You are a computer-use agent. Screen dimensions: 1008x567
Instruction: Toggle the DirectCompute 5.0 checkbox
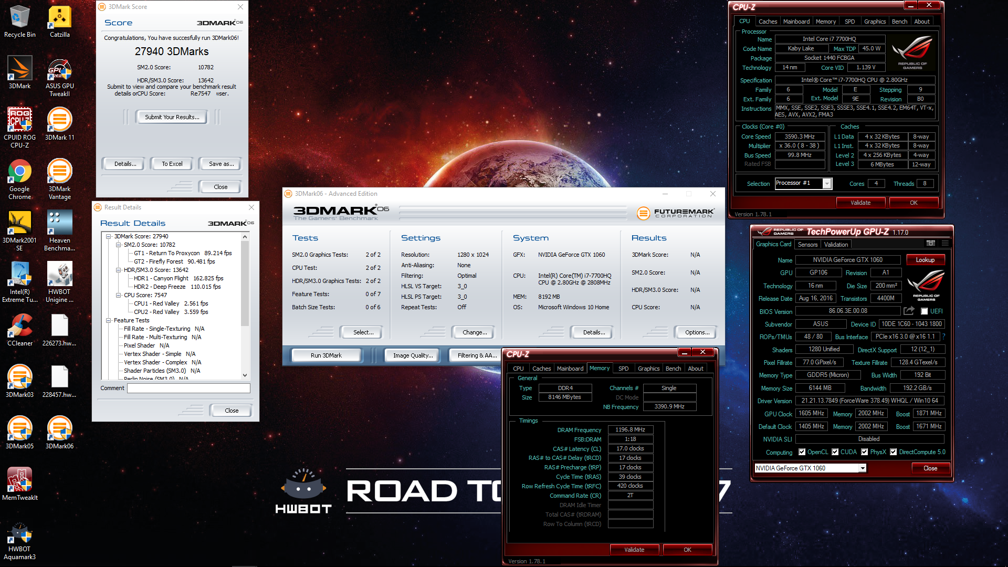893,452
